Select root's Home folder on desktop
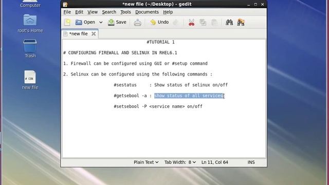This screenshot has width=329, height=185. 30,24
